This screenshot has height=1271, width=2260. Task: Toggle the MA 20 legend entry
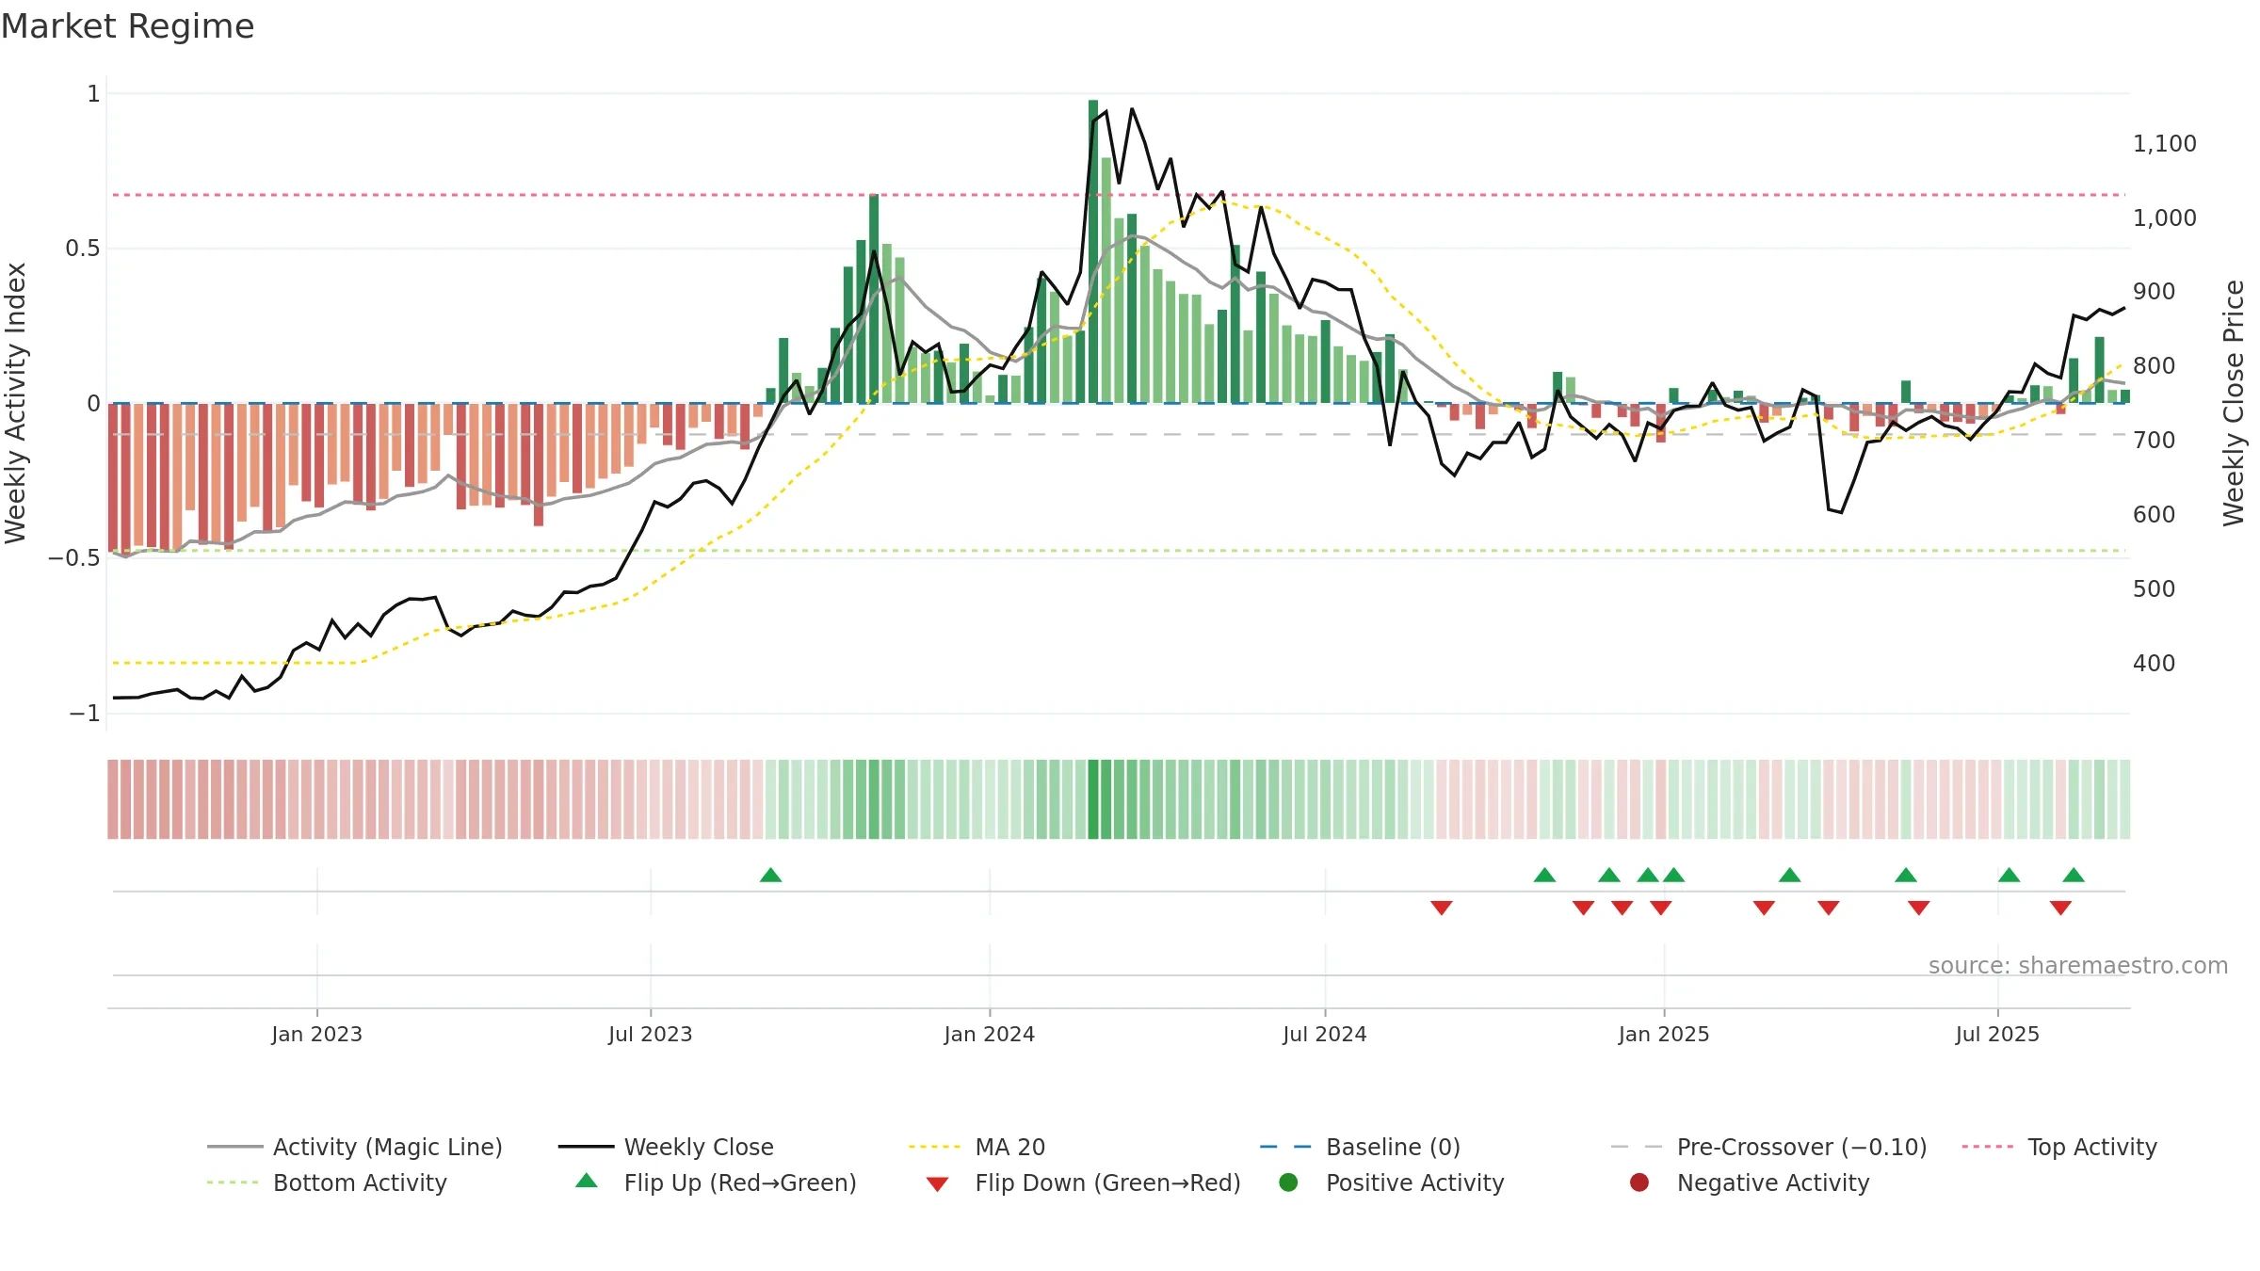click(x=977, y=1147)
